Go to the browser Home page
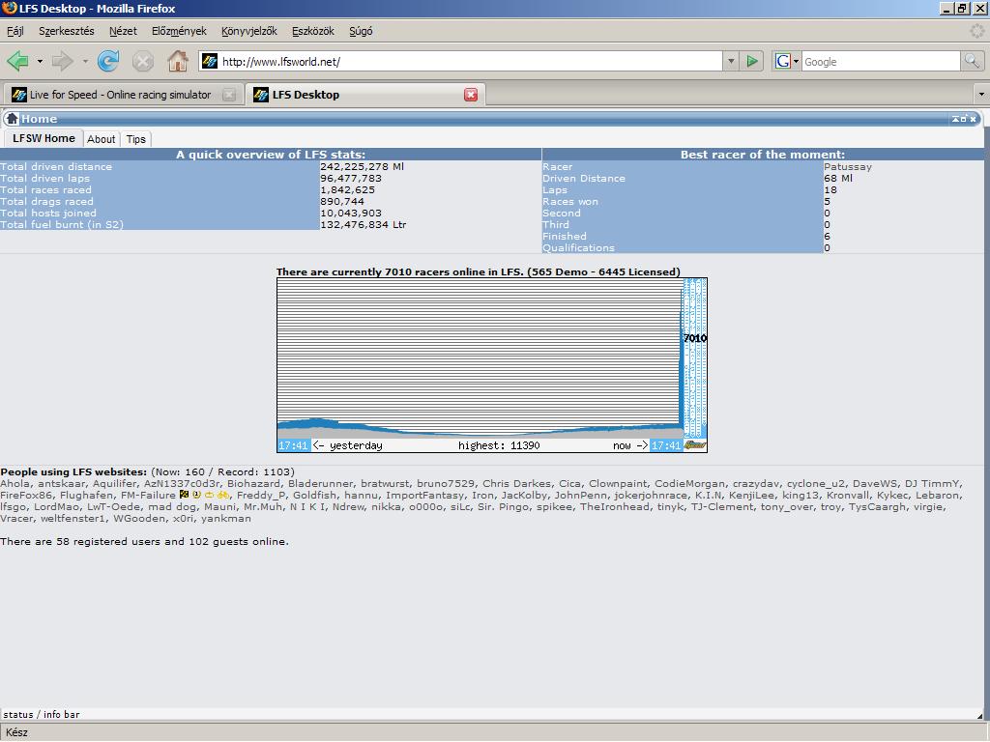The image size is (990, 742). click(x=178, y=61)
